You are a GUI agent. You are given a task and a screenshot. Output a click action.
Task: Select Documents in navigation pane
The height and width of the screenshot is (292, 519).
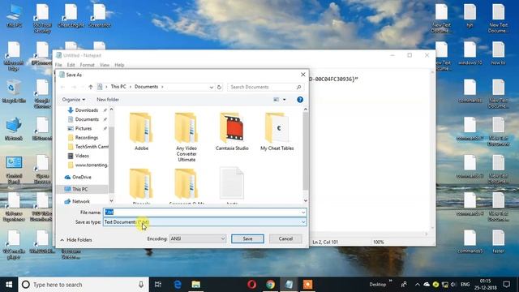[87, 119]
